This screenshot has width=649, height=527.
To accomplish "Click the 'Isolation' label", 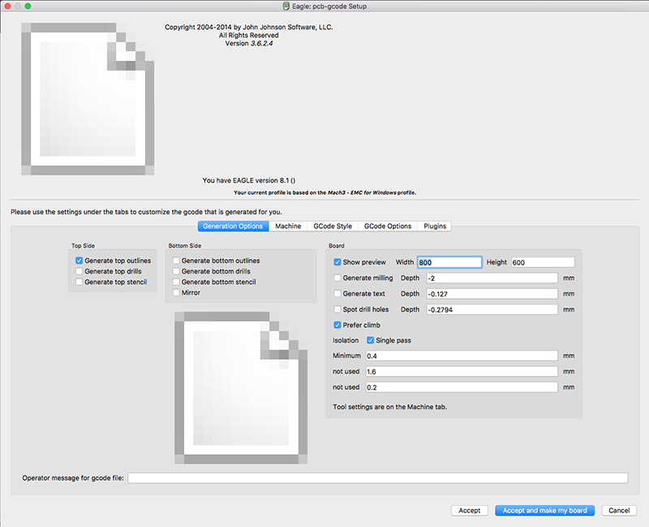I will click(x=346, y=340).
